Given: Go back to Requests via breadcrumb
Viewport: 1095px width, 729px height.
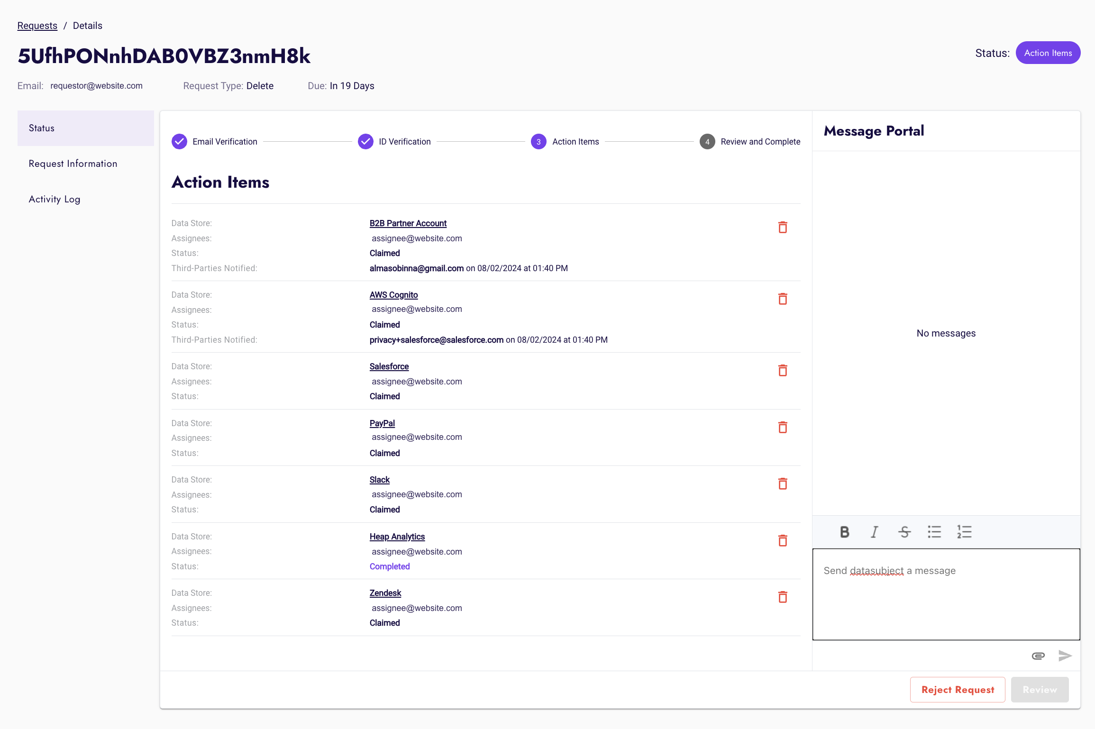Looking at the screenshot, I should [x=37, y=26].
